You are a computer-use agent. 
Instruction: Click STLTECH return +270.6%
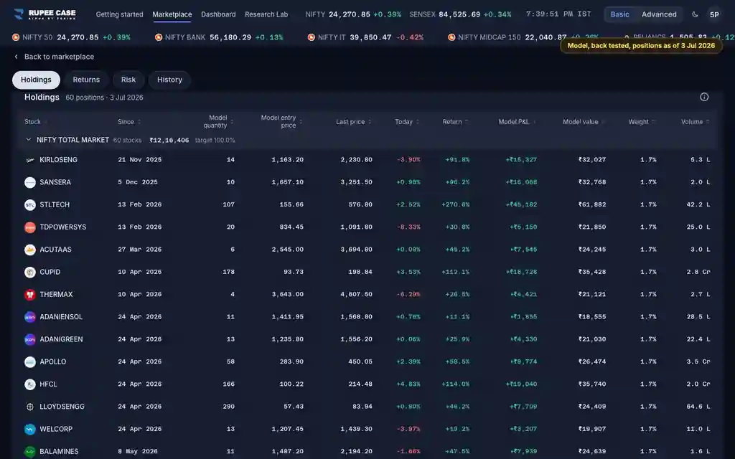pyautogui.click(x=456, y=204)
